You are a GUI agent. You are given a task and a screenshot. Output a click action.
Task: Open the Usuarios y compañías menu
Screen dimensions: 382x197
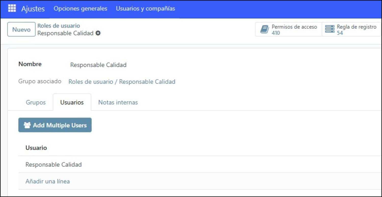145,8
